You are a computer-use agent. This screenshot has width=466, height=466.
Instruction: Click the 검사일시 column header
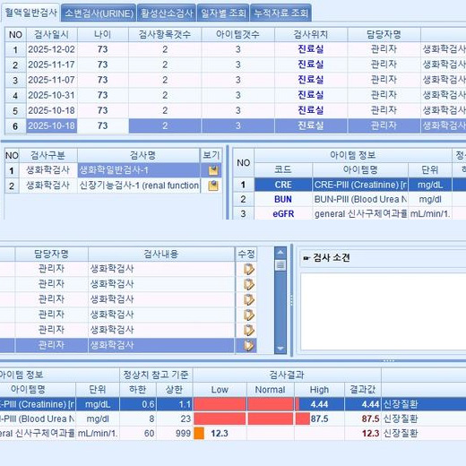point(51,35)
